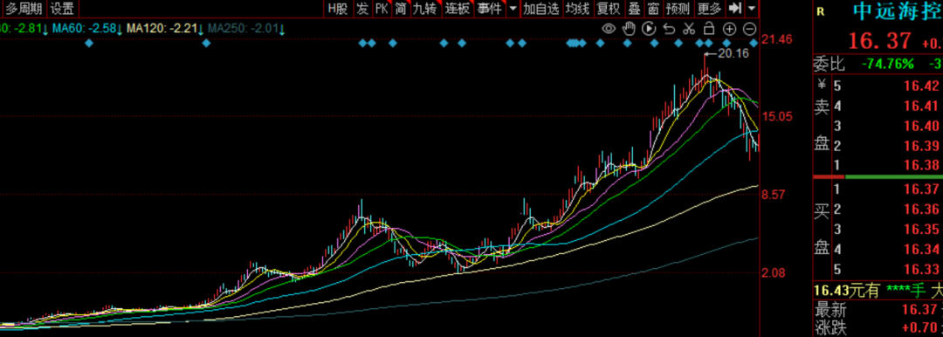Open the 设置 settings tab
The image size is (943, 337).
click(x=62, y=9)
